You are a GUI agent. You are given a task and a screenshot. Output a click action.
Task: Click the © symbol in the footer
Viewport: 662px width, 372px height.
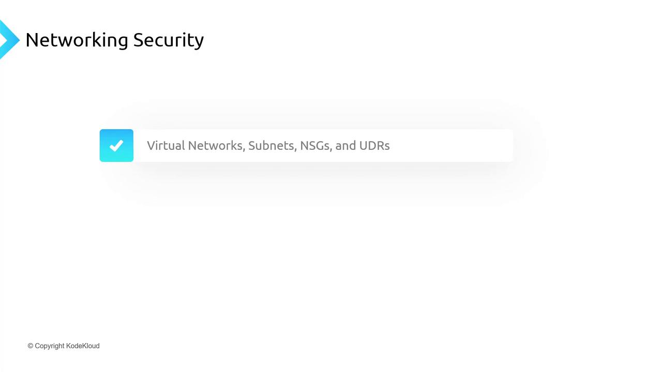(31, 346)
